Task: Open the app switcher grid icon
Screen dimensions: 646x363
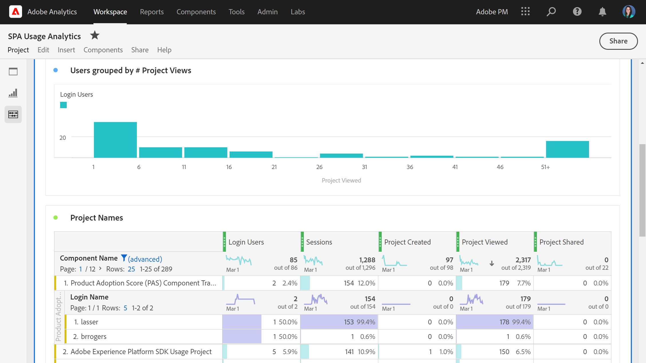Action: 525,12
